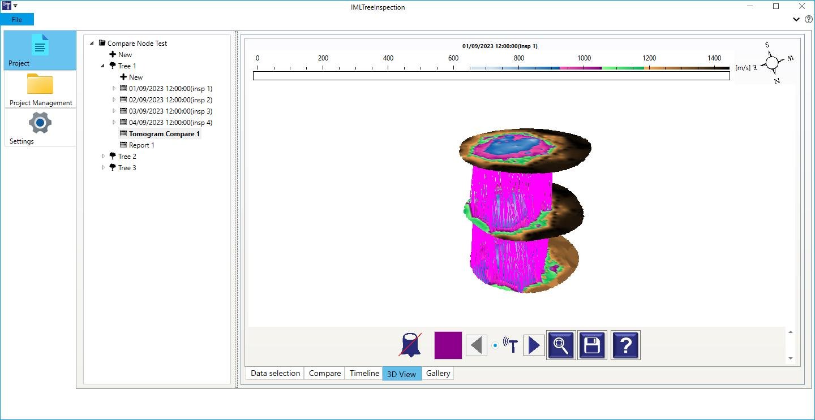
Task: Expand the 01/09/2023 insp 1 entry
Action: coord(114,88)
